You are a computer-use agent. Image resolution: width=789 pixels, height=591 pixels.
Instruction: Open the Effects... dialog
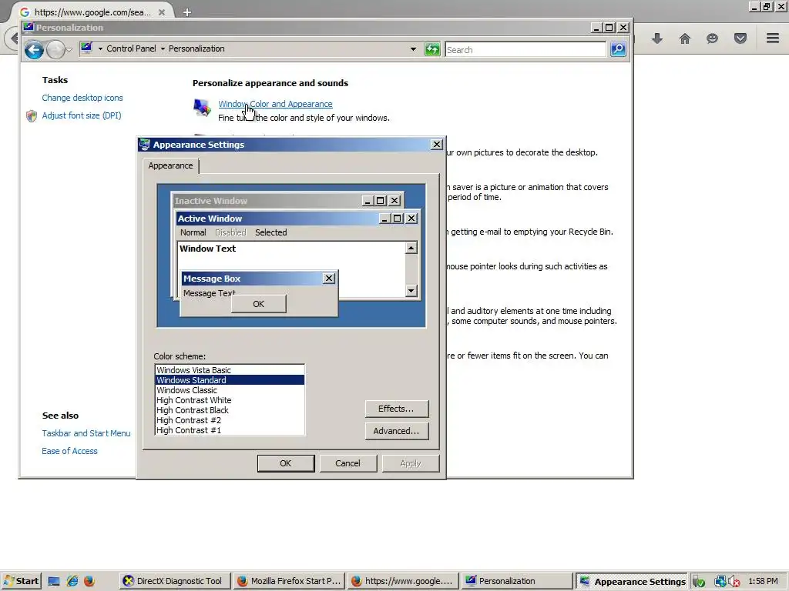tap(397, 409)
